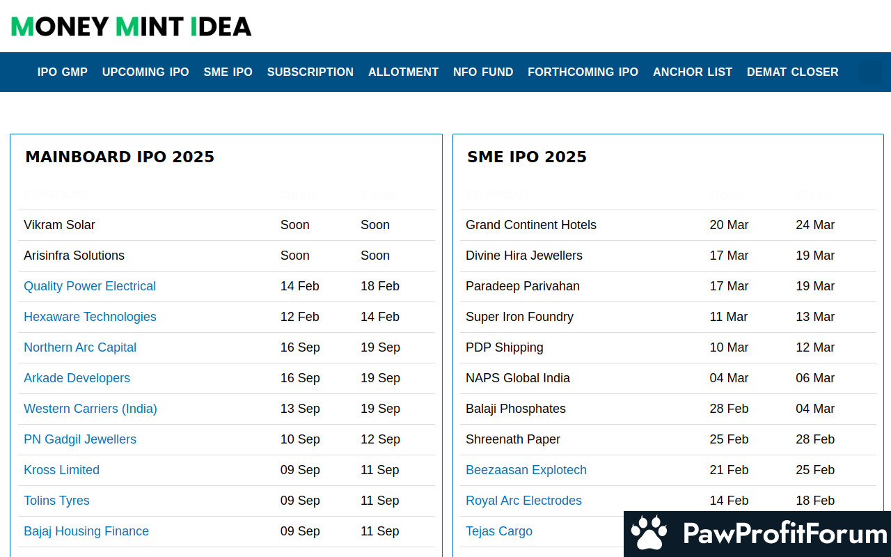Open Quality Power Electrical IPO link

[90, 286]
